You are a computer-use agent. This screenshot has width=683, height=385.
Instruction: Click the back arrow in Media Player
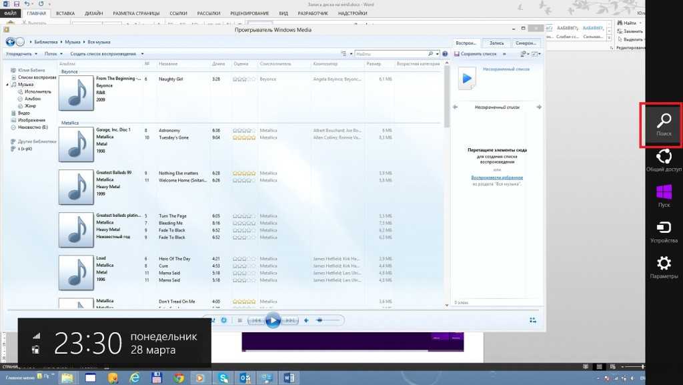click(x=10, y=42)
